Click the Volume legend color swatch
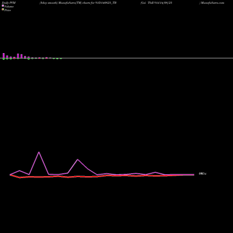The height and width of the screenshot is (233, 233). [x=3, y=6]
